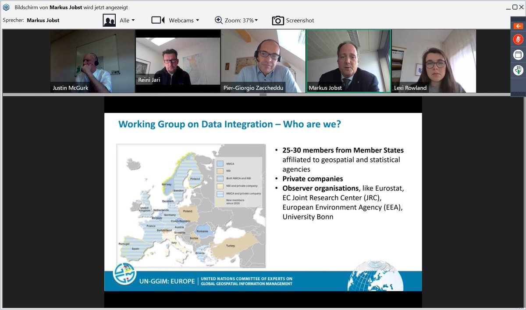526x310 pixels.
Task: Click the Screenshot camera icon
Action: tap(278, 20)
